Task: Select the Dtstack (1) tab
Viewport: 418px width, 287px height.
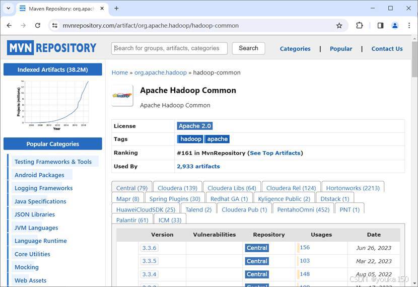Action: tap(334, 199)
